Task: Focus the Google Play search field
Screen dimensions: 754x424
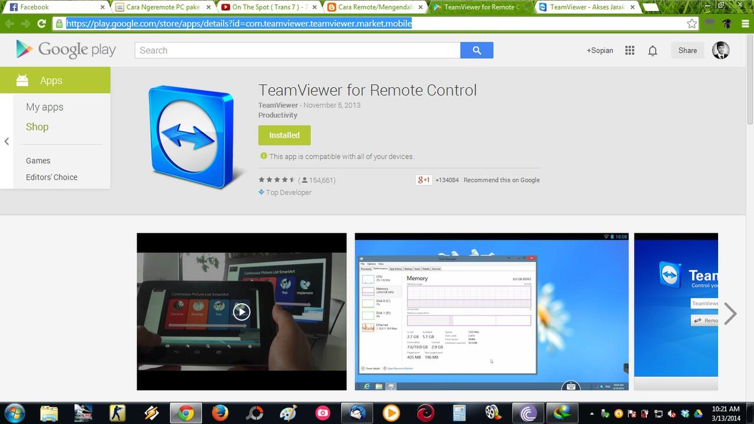Action: [x=297, y=50]
